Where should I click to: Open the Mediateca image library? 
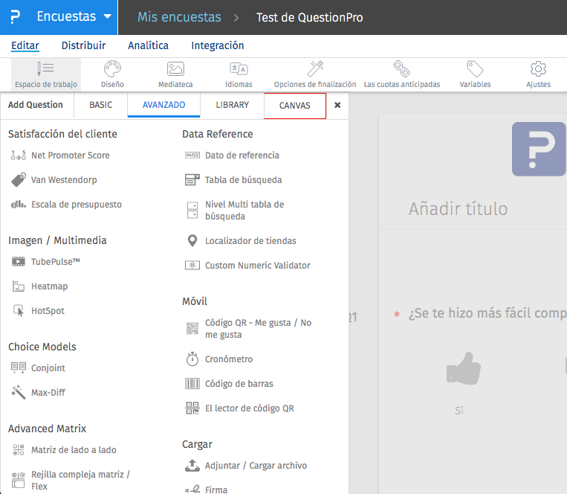(175, 74)
